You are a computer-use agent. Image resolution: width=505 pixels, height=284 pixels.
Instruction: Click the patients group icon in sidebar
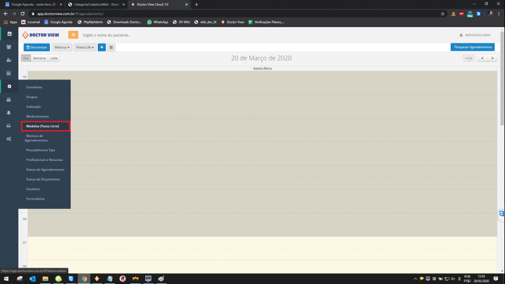(x=9, y=47)
